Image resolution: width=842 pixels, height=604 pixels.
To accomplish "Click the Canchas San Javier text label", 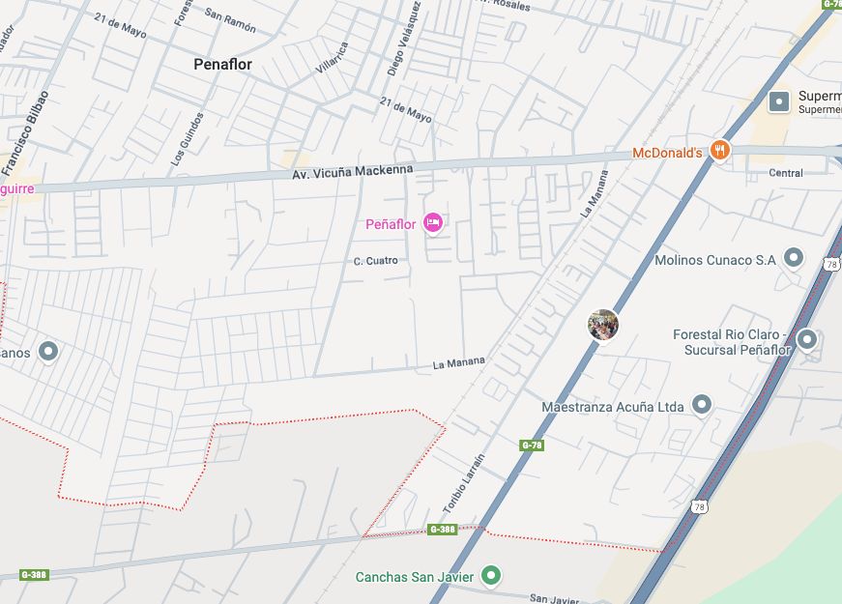I will 415,577.
